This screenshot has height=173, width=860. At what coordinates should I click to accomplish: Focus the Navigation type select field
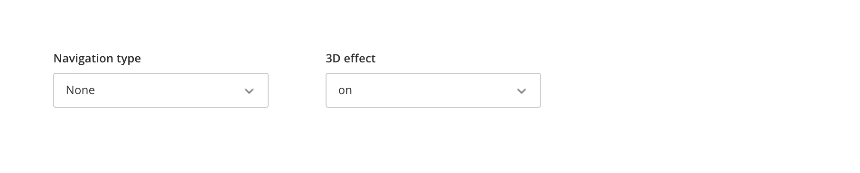[x=161, y=90]
